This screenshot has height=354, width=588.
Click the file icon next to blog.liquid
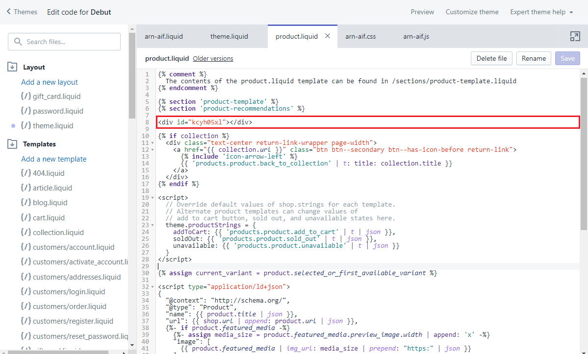click(26, 202)
